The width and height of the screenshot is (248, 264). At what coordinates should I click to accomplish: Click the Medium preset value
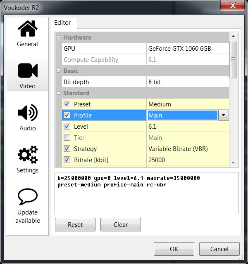click(188, 104)
